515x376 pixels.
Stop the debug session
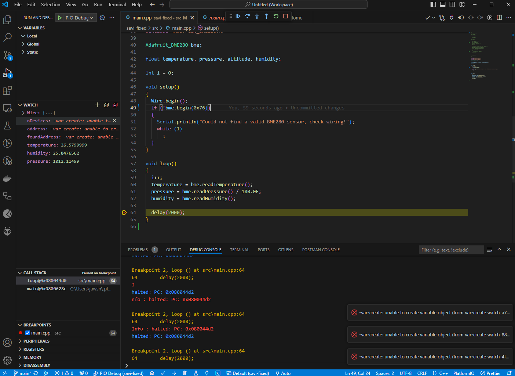tap(285, 16)
